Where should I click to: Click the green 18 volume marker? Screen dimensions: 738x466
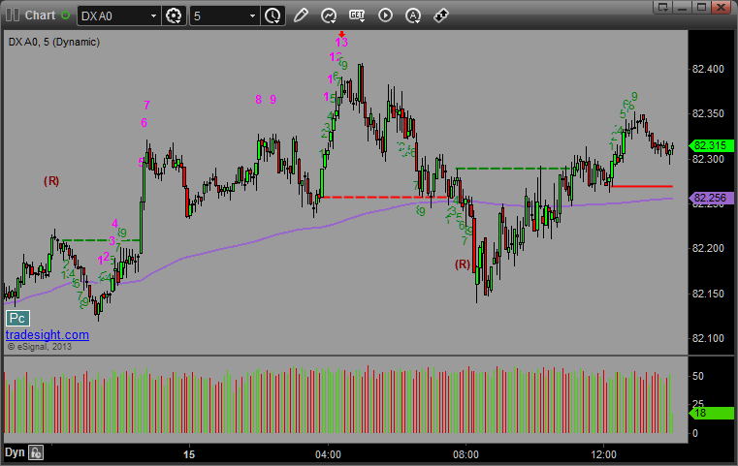(x=711, y=413)
